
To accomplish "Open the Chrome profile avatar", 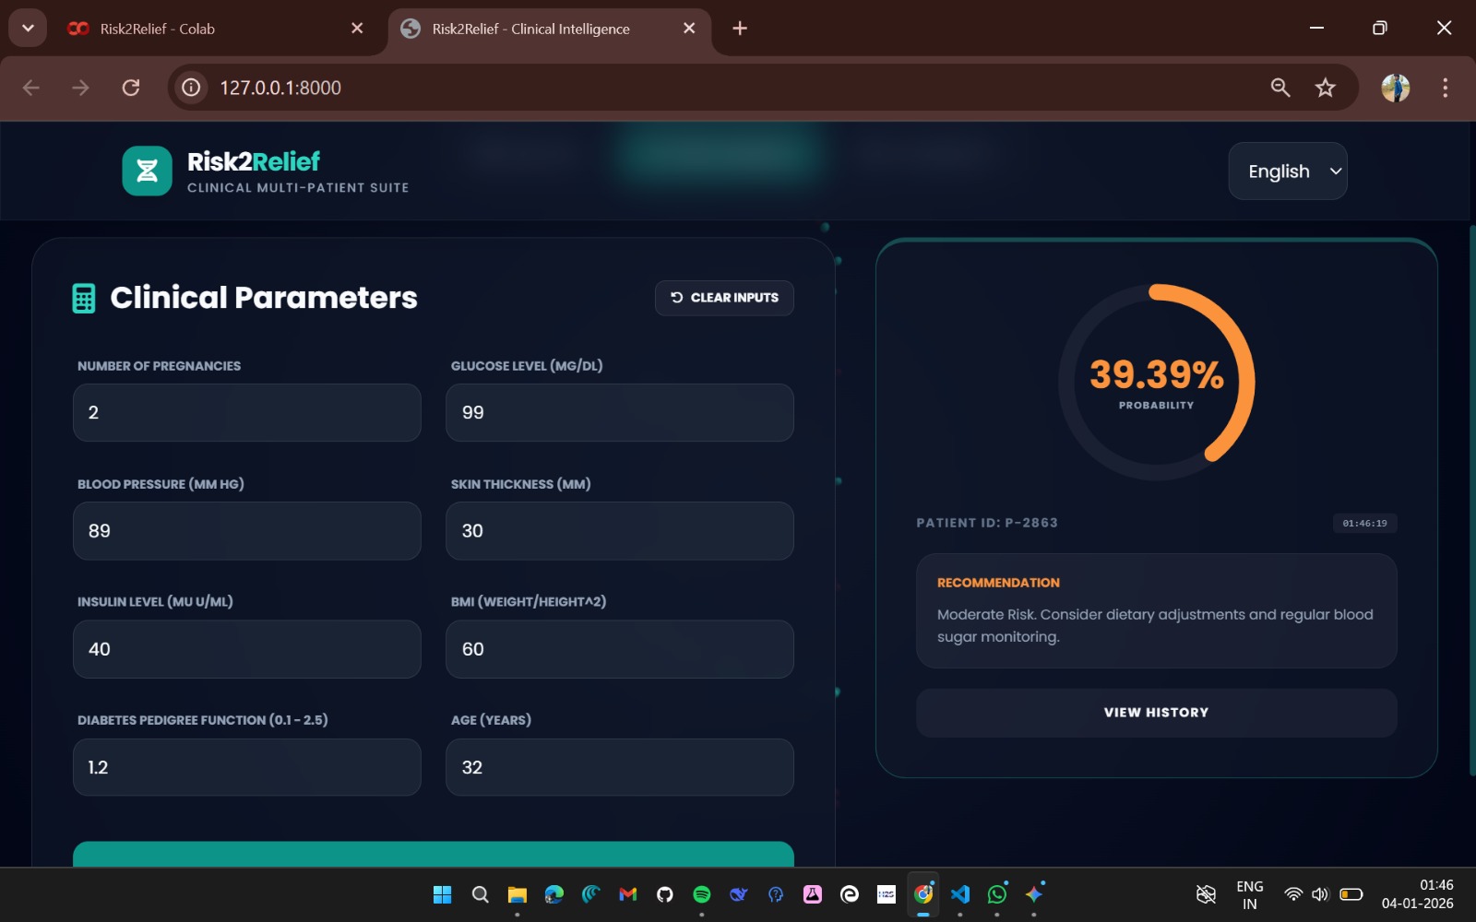I will pyautogui.click(x=1396, y=88).
